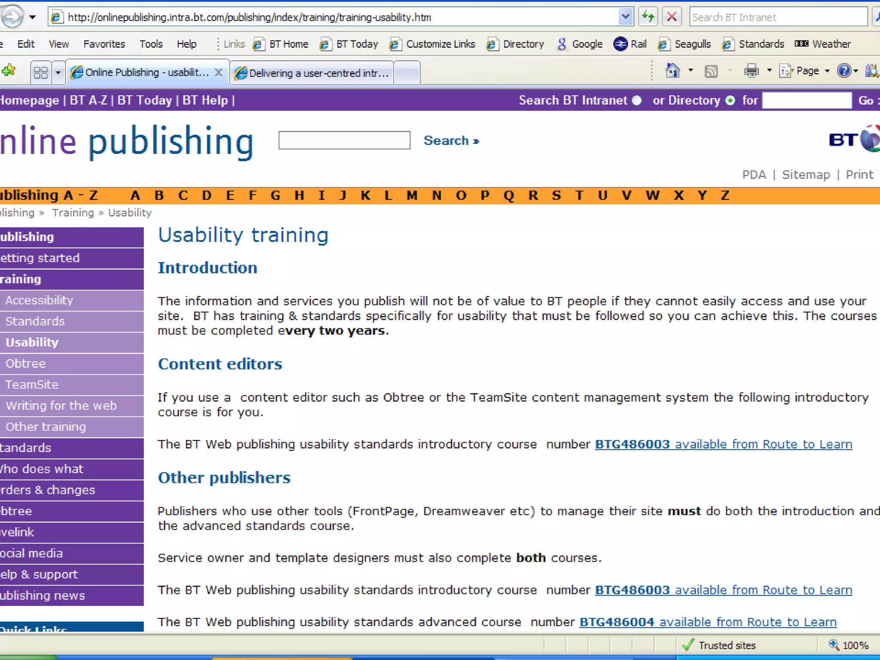Click the 100% zoom level control

tap(849, 645)
